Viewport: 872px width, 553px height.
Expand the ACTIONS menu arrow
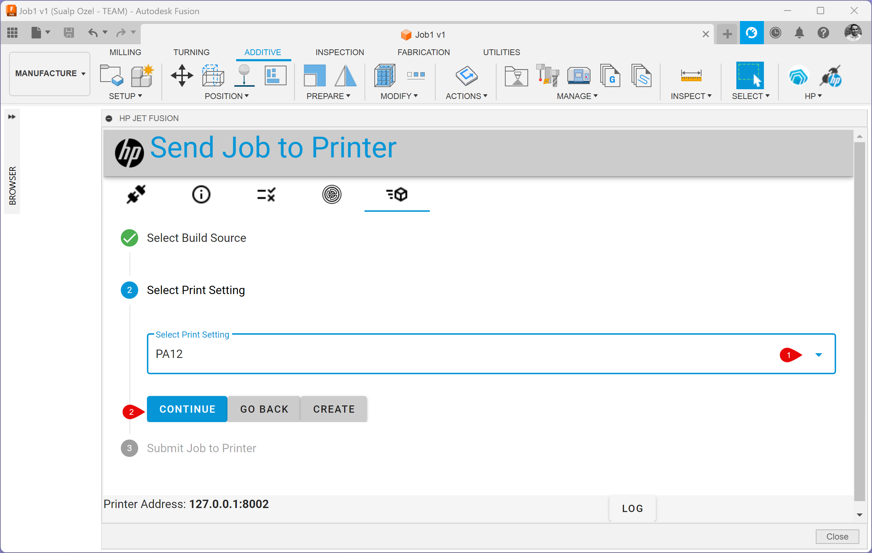point(485,96)
